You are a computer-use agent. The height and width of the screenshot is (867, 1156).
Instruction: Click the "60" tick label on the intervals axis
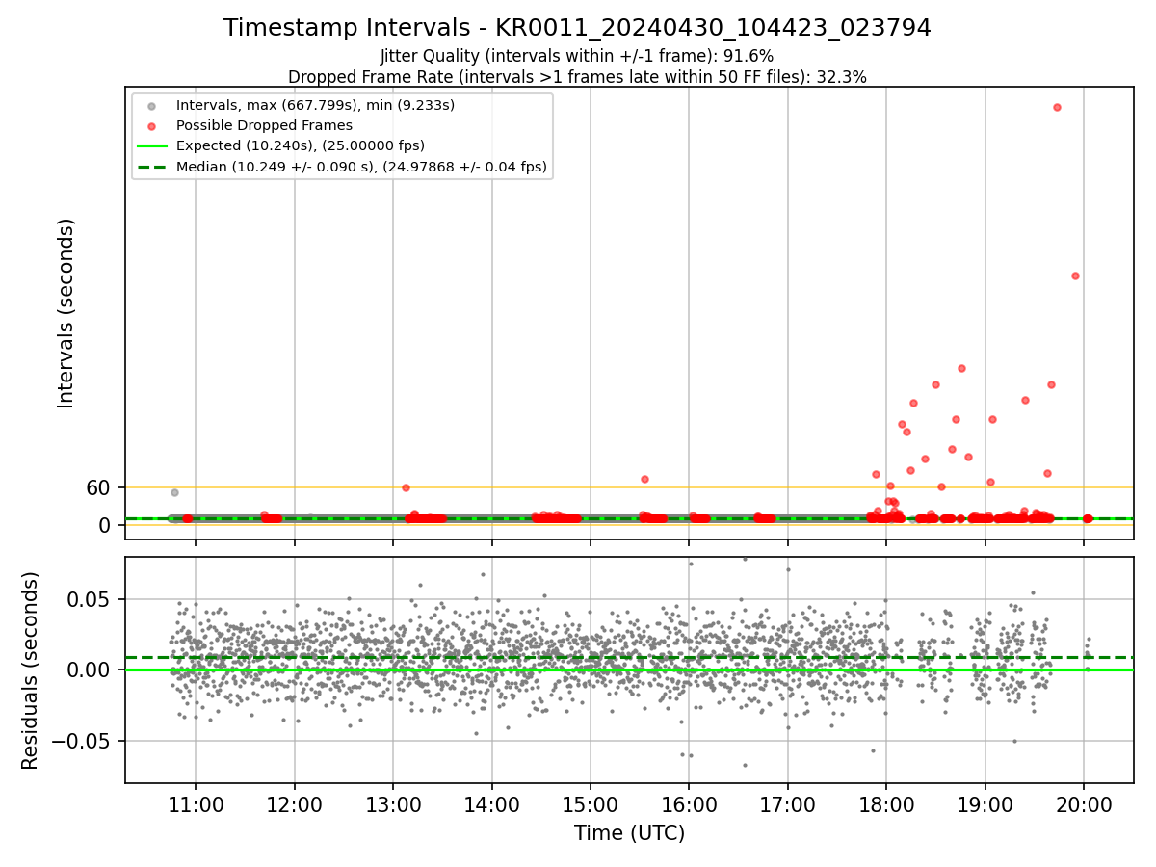100,487
